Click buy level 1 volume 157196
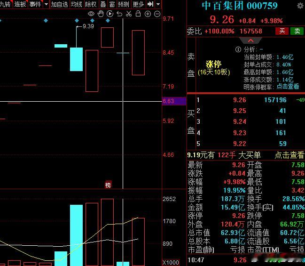The image size is (305, 266). [275, 100]
